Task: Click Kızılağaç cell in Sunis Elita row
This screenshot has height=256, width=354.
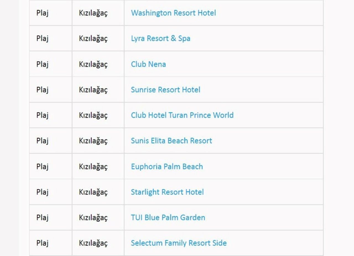Action: [98, 141]
